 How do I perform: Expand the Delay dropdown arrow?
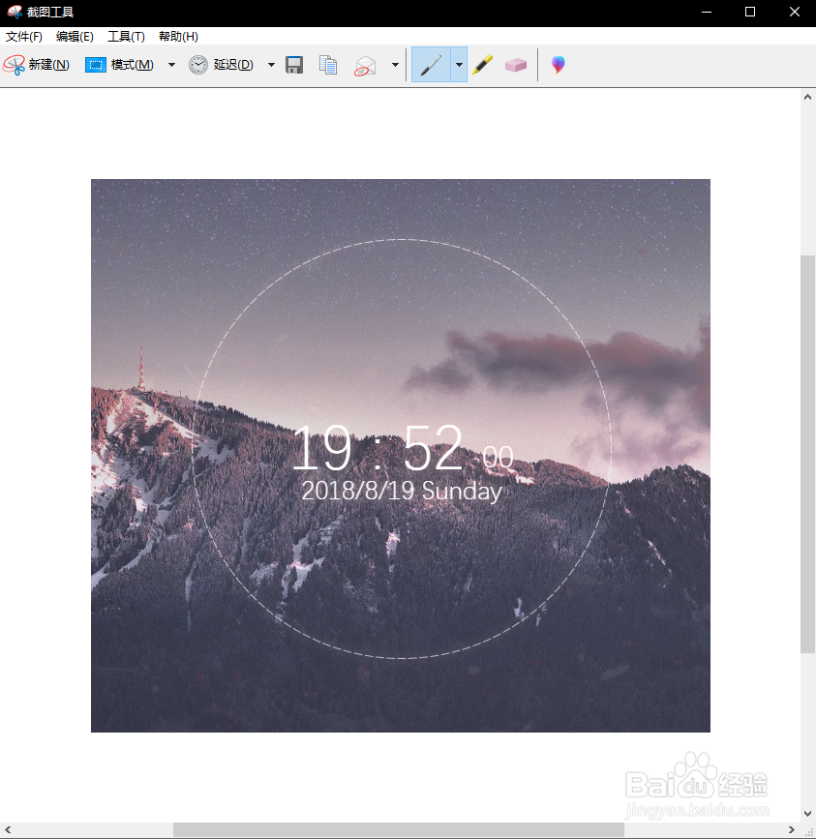point(271,65)
